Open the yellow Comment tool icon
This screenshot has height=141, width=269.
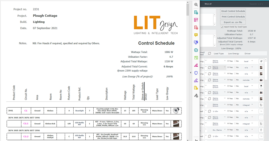[196, 35]
